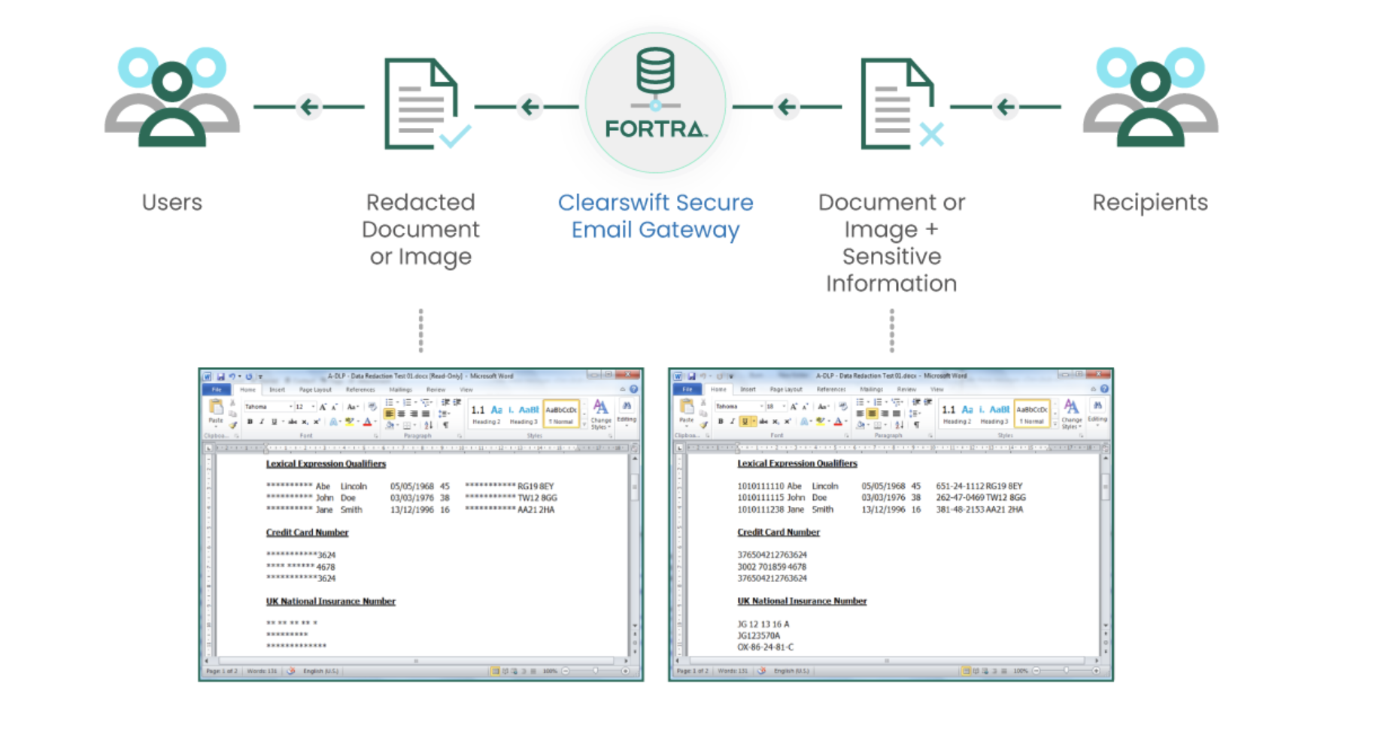1381x731 pixels.
Task: Open Insert tab in left Read-Only Word window
Action: [x=278, y=390]
